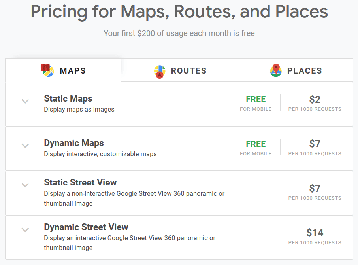Click 'FOR MOBILE' under Dynamic Maps FREE
The width and height of the screenshot is (358, 265).
click(x=256, y=154)
